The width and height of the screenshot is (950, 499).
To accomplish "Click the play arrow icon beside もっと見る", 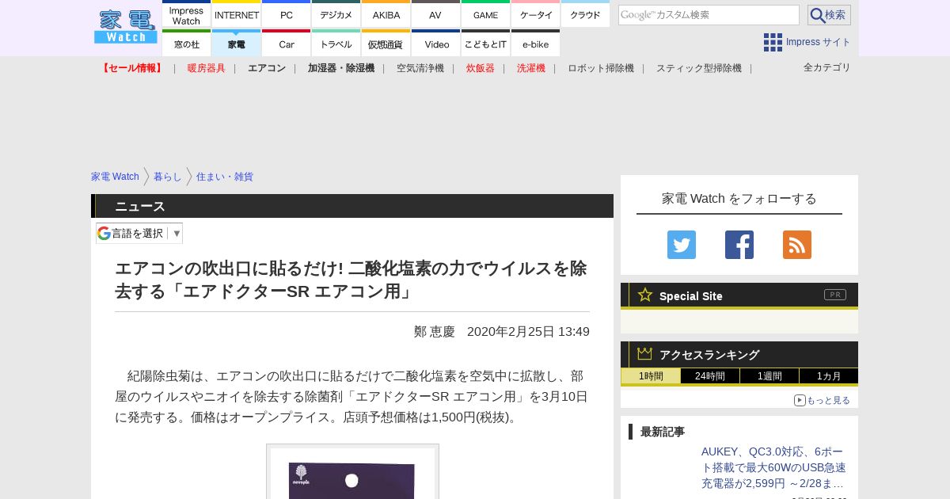I will point(800,401).
